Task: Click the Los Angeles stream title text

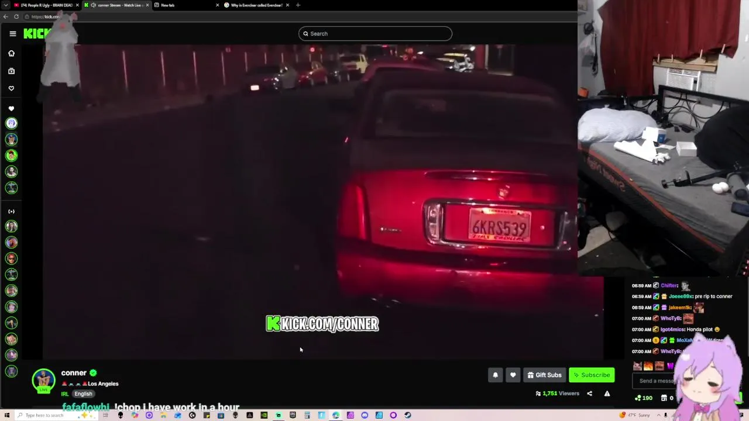Action: coord(90,384)
